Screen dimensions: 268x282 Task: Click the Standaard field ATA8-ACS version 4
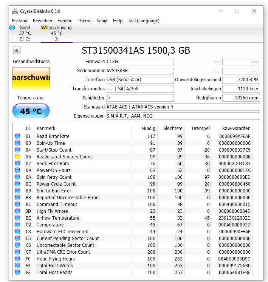coord(183,107)
